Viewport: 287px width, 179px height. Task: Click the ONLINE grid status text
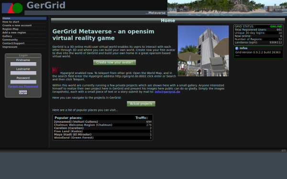[x=276, y=26]
